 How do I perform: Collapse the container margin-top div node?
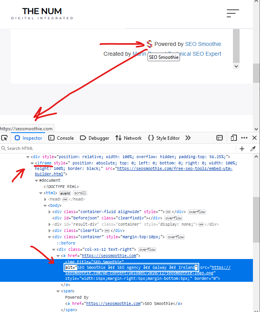click(49, 237)
